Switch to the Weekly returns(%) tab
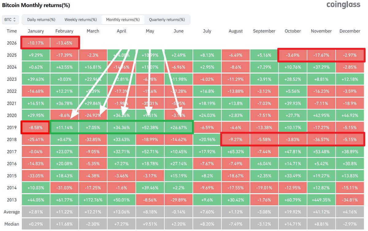368x231 pixels. (x=80, y=19)
